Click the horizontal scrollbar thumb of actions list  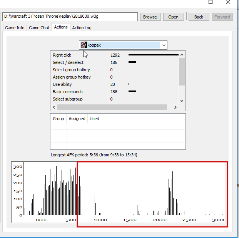(x=112, y=107)
